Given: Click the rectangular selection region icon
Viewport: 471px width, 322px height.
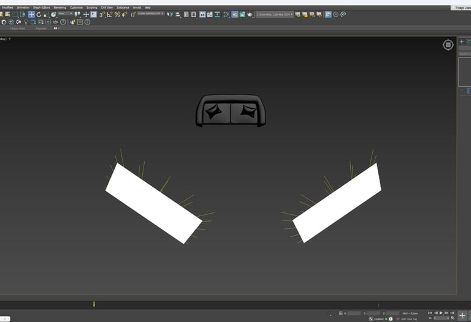Looking at the screenshot, I should (15, 15).
